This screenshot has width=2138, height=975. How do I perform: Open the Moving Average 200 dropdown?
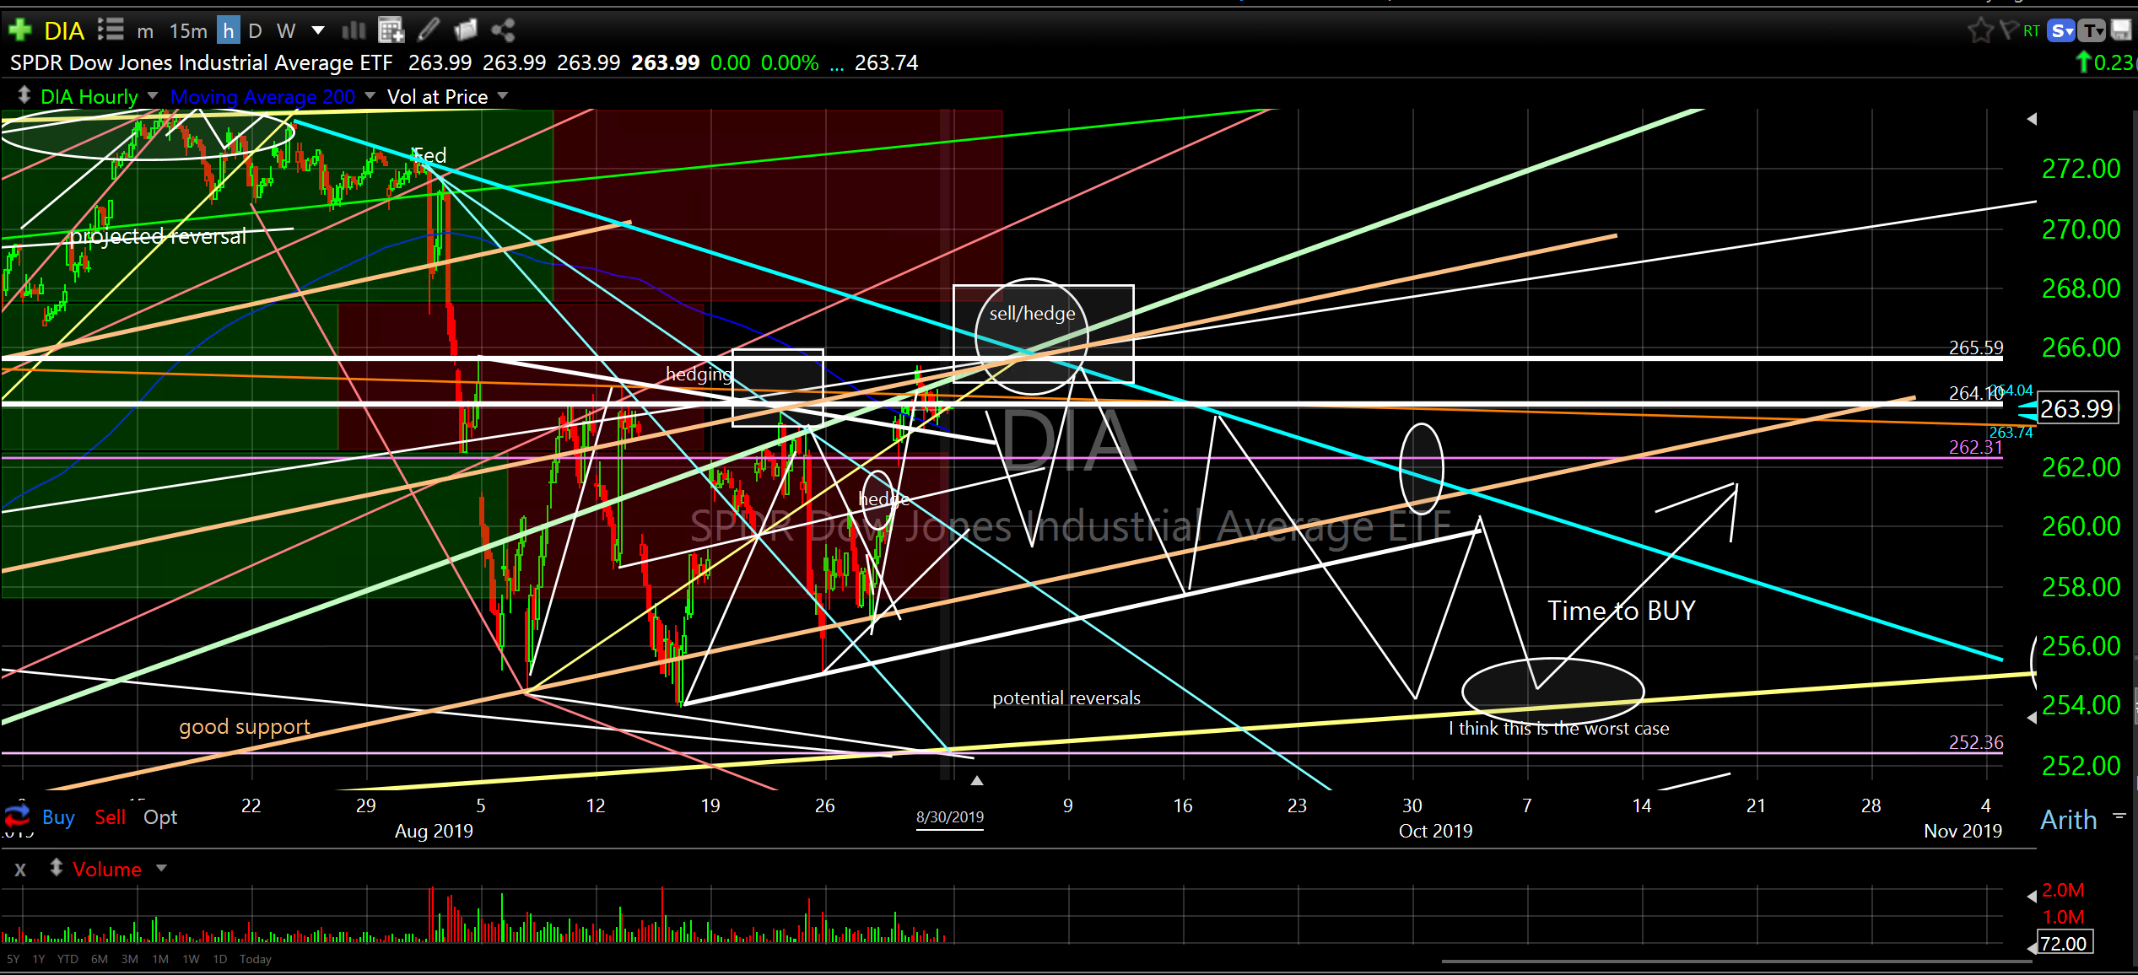[370, 96]
